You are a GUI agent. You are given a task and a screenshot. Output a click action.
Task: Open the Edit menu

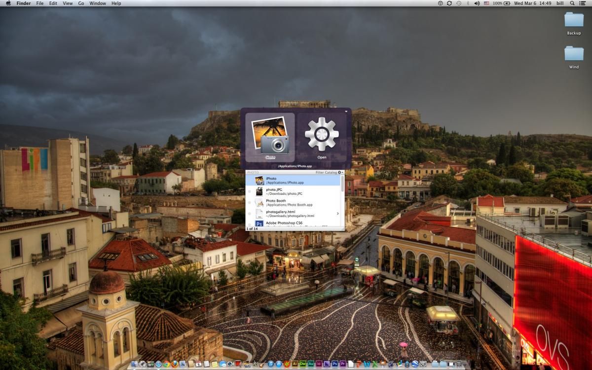(53, 3)
